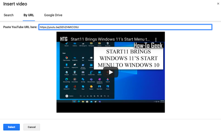Image resolution: width=221 pixels, height=132 pixels.
Task: Cancel inserting the video
Action: pyautogui.click(x=32, y=127)
